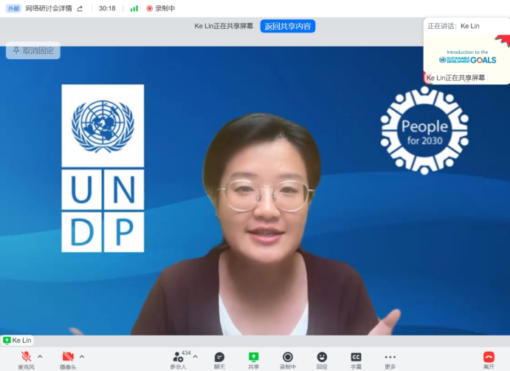Click the Ke Lin正在共享屏幕 label on the thumbnail
Image resolution: width=510 pixels, height=371 pixels.
(455, 78)
